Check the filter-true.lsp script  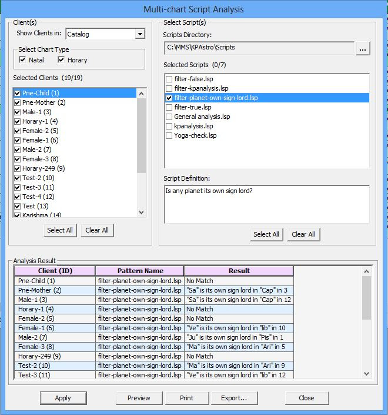coord(169,108)
